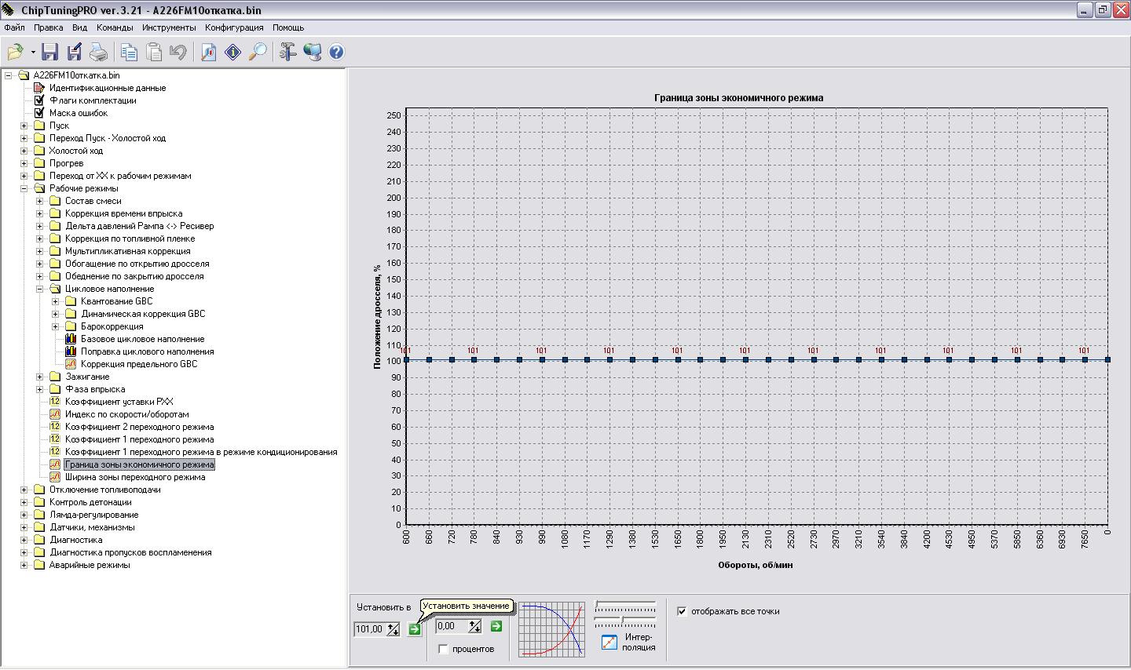Click the blue diamond Info icon

click(232, 53)
